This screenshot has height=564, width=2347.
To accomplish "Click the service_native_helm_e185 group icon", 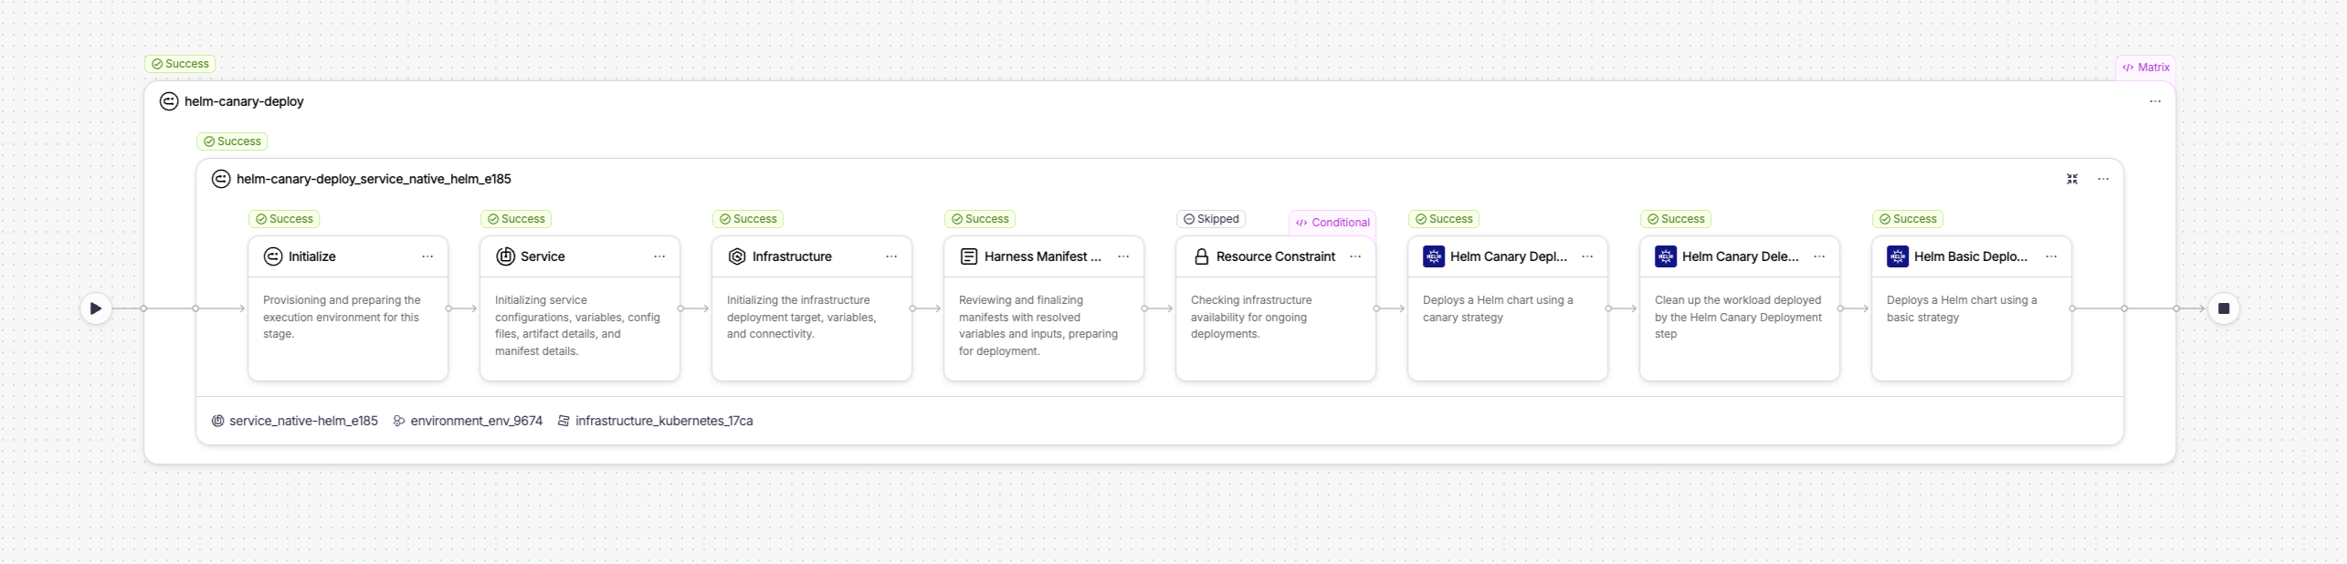I will 221,179.
